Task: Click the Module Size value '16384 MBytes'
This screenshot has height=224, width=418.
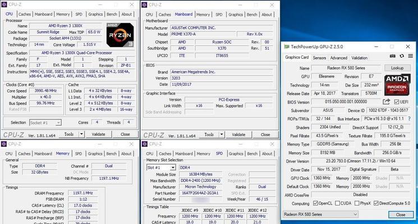Action: point(200,174)
